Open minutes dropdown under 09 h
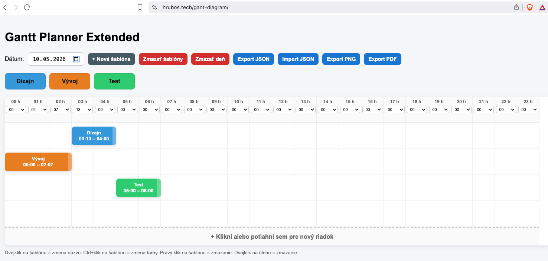Image resolution: width=548 pixels, height=261 pixels. point(216,110)
